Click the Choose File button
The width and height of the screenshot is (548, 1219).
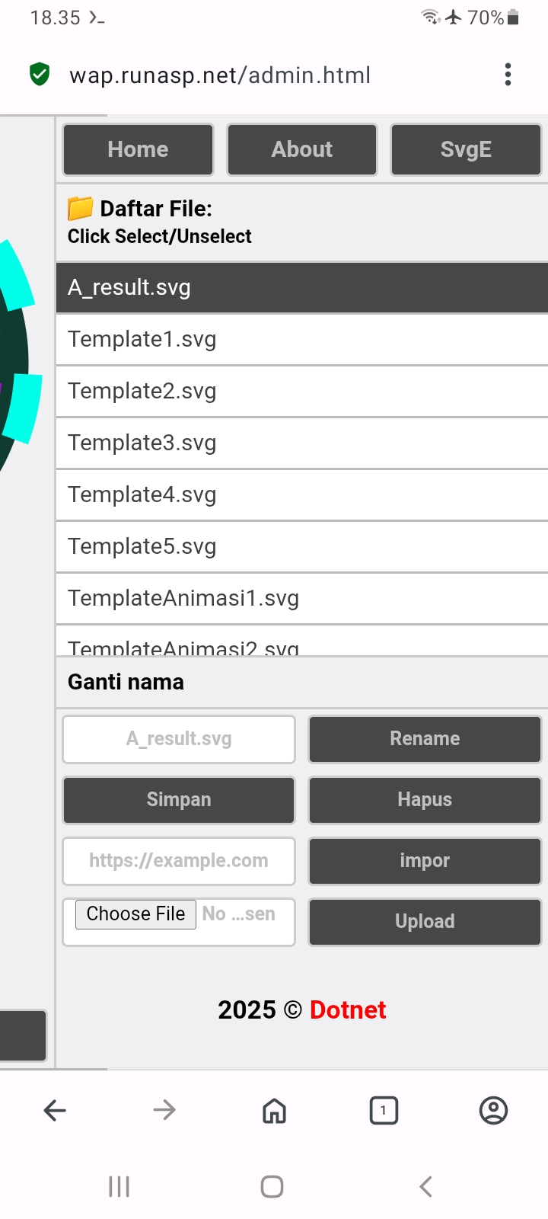tap(135, 913)
